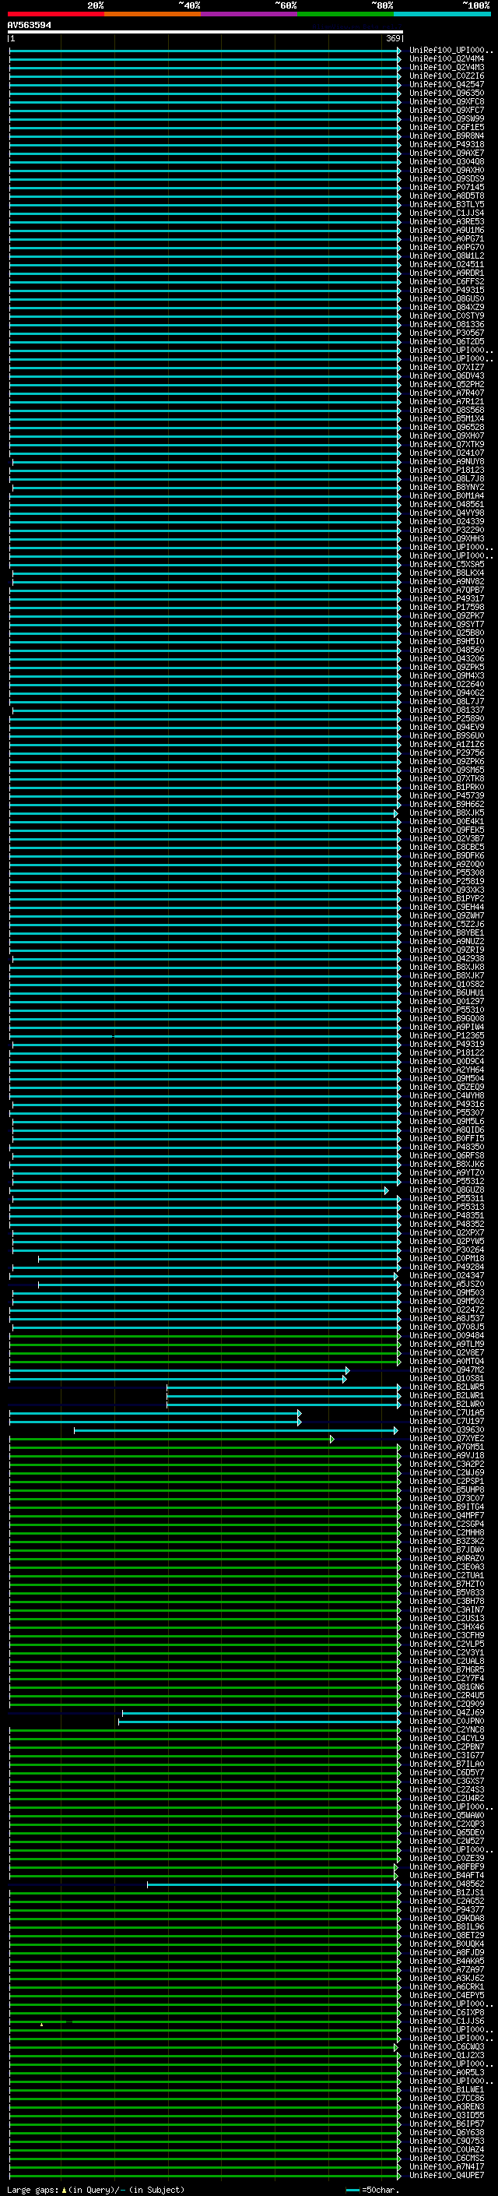
Task: Open hit UniRef100_A9VJ18
Action: click(447, 1455)
